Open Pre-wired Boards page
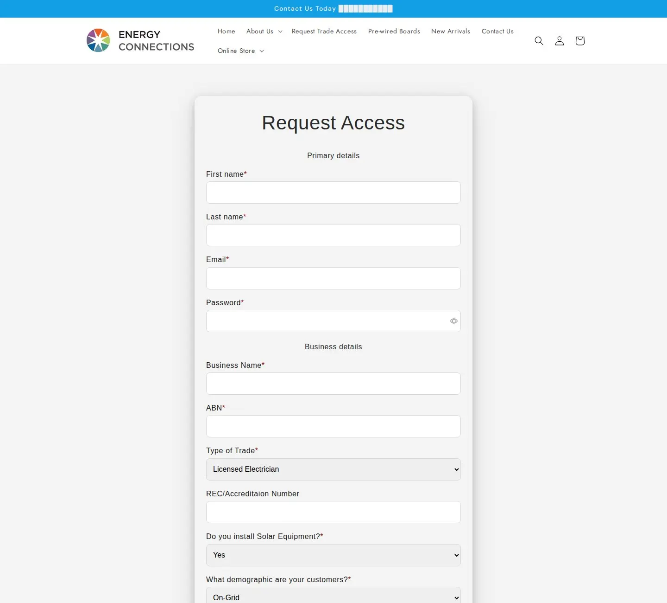 [394, 31]
